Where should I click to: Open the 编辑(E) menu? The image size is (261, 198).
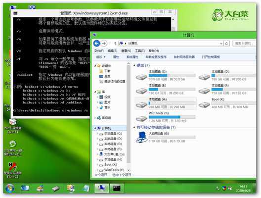click(112, 50)
